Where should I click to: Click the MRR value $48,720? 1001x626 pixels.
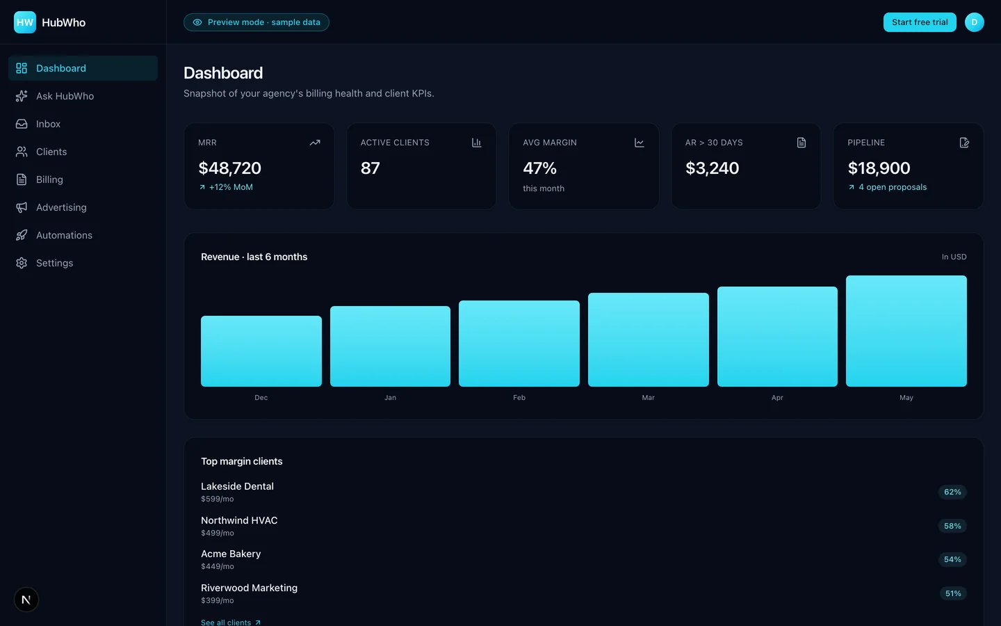point(230,168)
